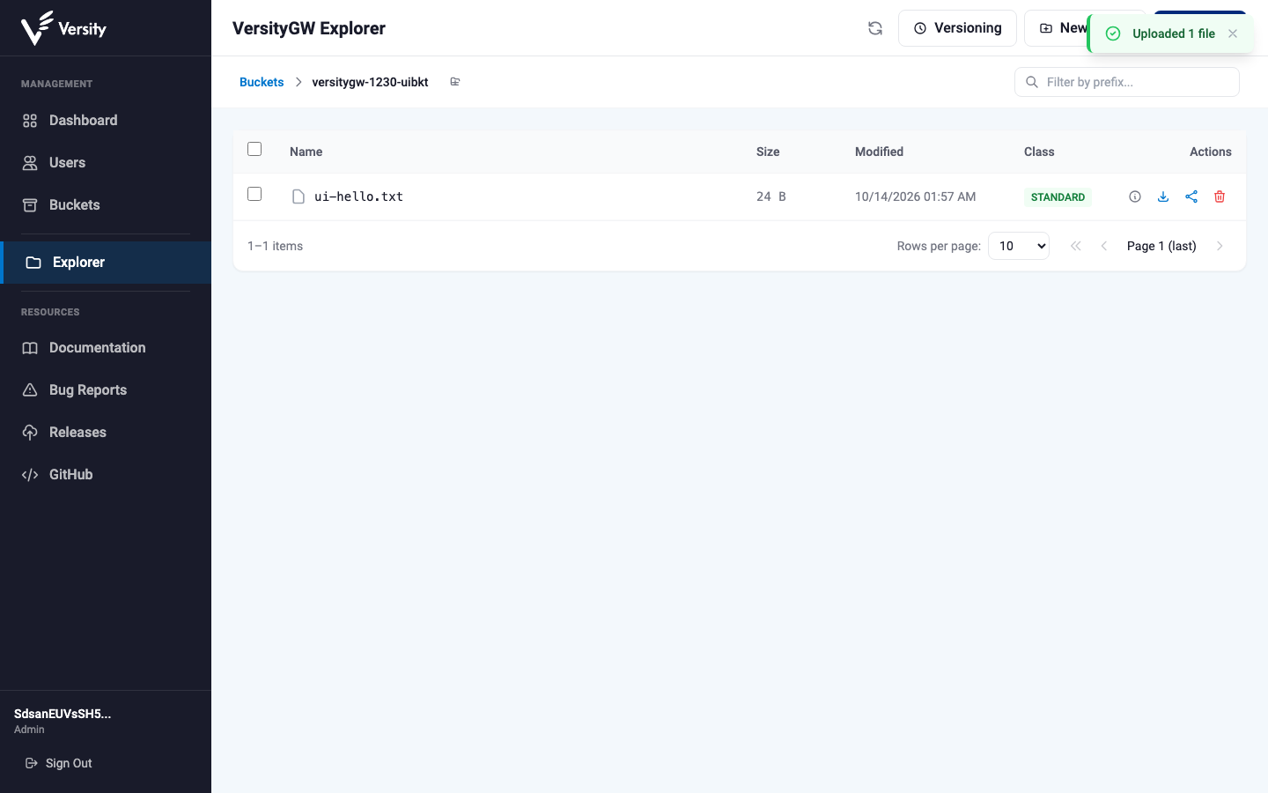Click the 10/14/2026 01:57 AM modified date

coord(915,196)
